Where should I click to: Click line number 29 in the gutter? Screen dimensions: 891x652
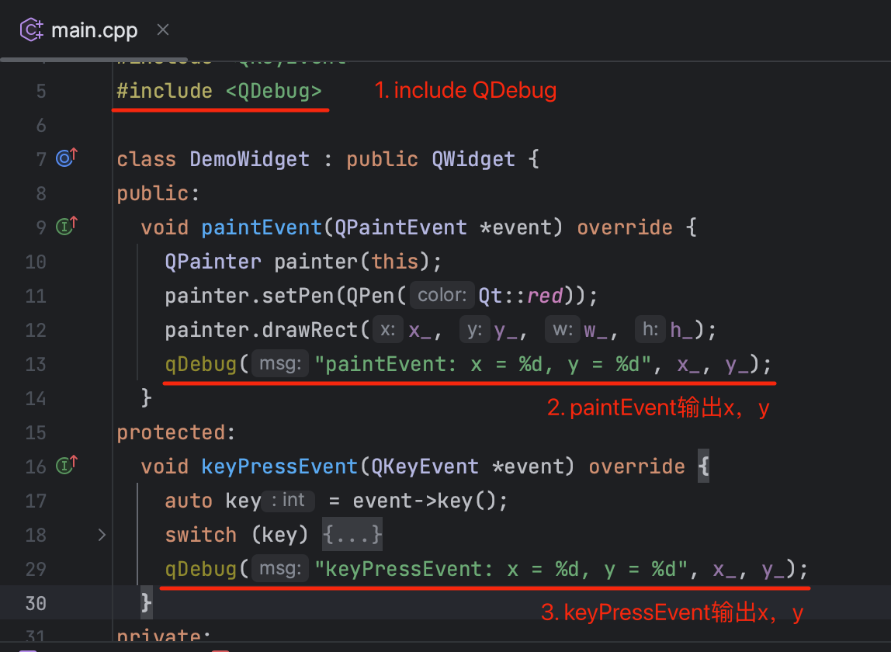coord(35,569)
